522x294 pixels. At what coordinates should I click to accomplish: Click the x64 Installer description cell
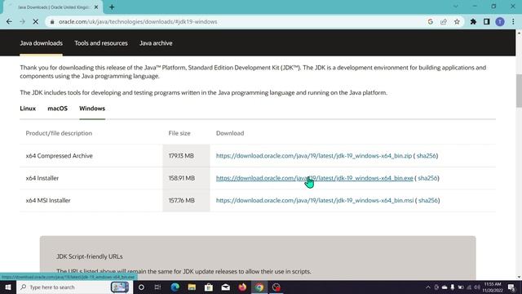[42, 178]
